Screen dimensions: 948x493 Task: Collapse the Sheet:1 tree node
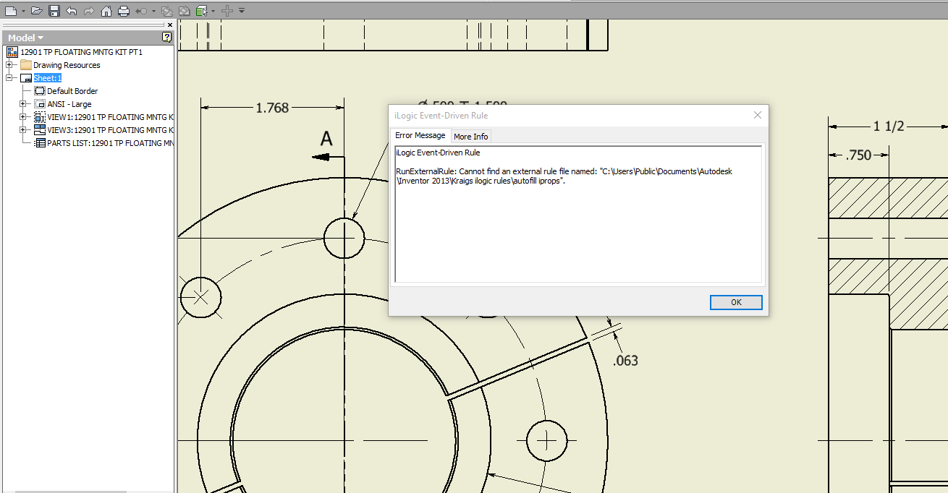point(10,78)
